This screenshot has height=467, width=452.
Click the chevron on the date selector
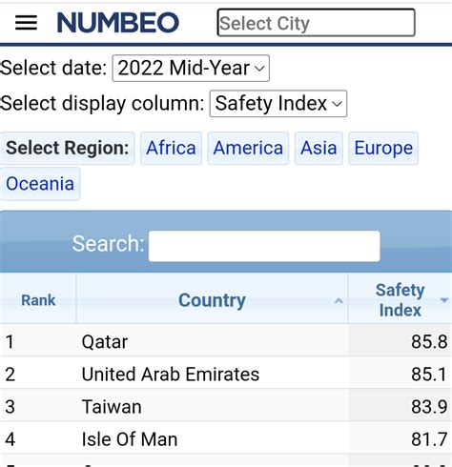coord(259,69)
